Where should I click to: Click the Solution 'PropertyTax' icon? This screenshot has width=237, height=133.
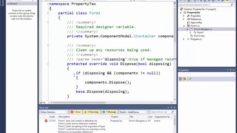(181, 9)
